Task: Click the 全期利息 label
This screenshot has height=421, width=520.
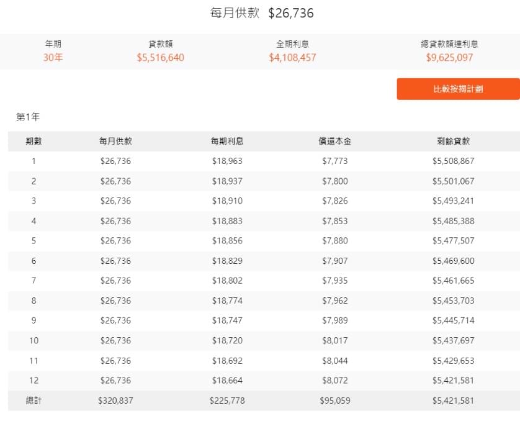Action: click(x=292, y=44)
